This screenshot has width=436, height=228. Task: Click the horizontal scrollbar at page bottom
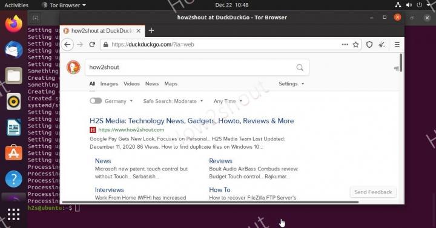(x=210, y=202)
